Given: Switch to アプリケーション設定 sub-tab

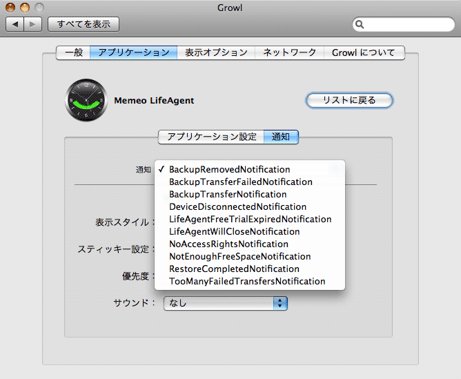Looking at the screenshot, I should (211, 137).
